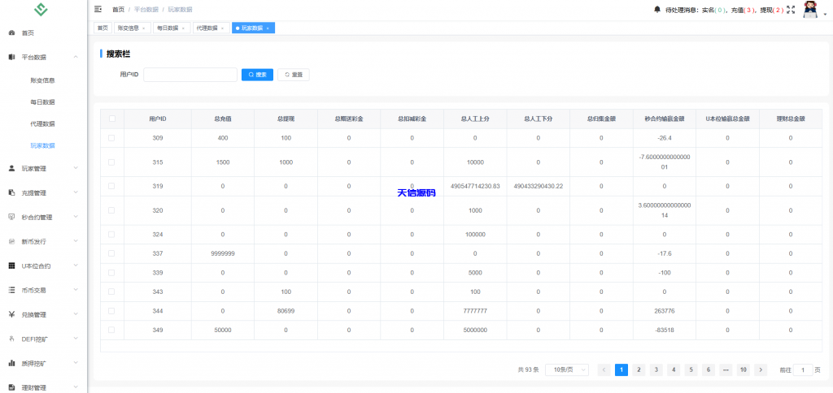Check the row for user 339
The image size is (833, 393).
pos(111,273)
